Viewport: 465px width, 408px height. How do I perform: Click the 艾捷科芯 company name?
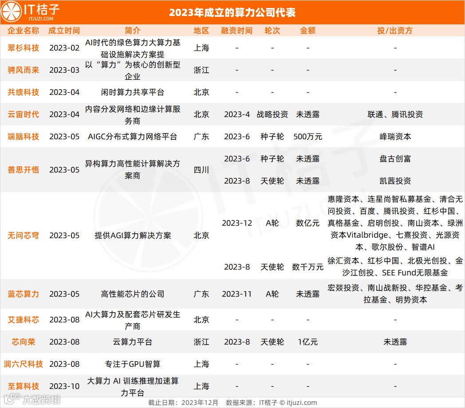point(23,320)
